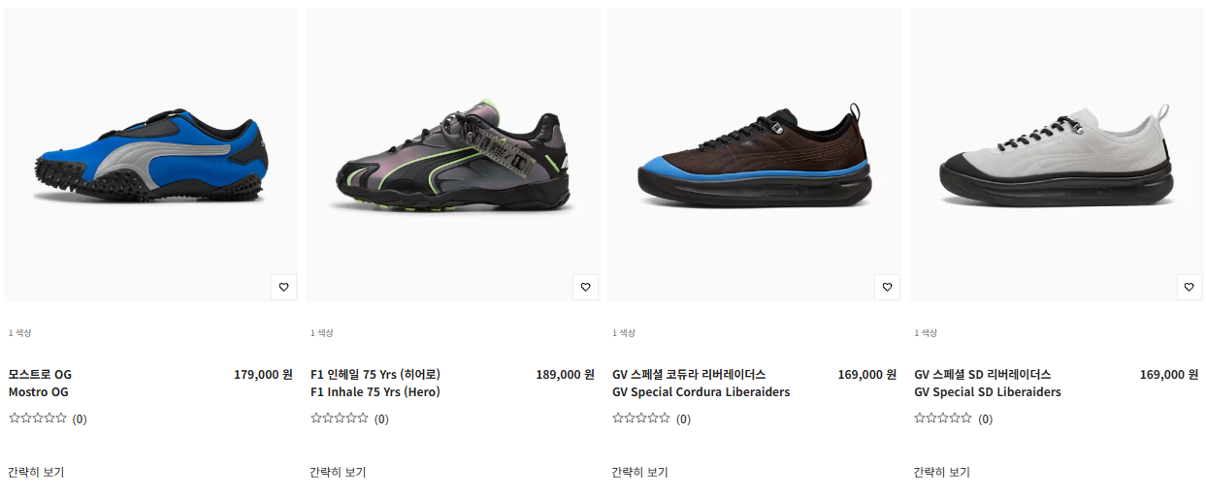1206x495 pixels.
Task: Open quick view for Mostro OG
Action: pyautogui.click(x=36, y=472)
